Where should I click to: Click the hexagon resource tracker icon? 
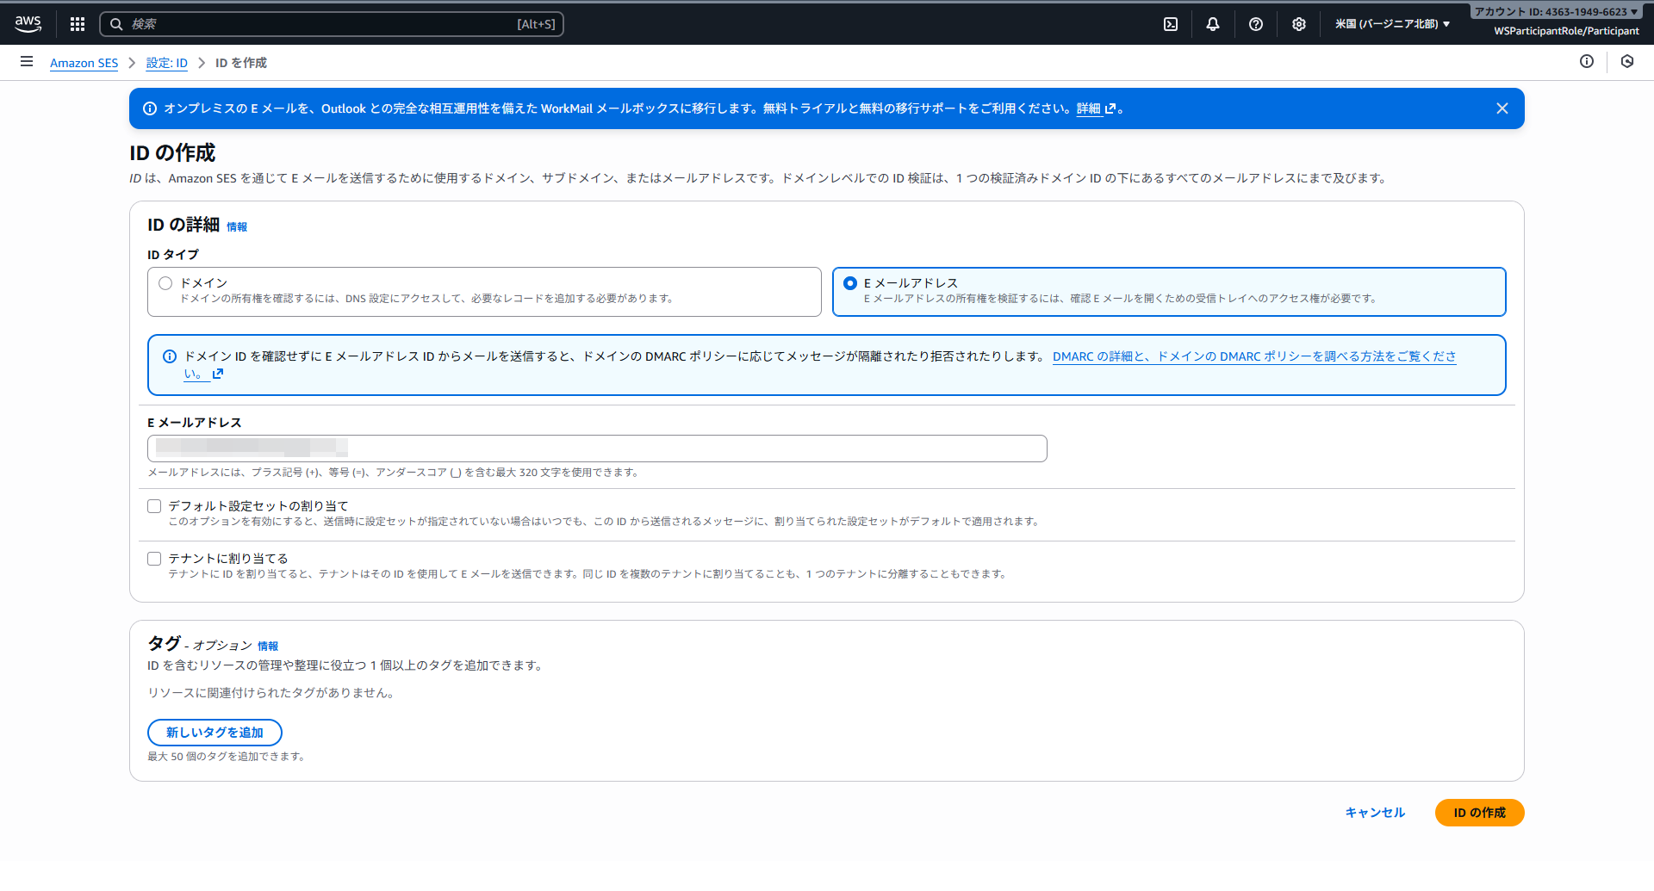click(1627, 62)
